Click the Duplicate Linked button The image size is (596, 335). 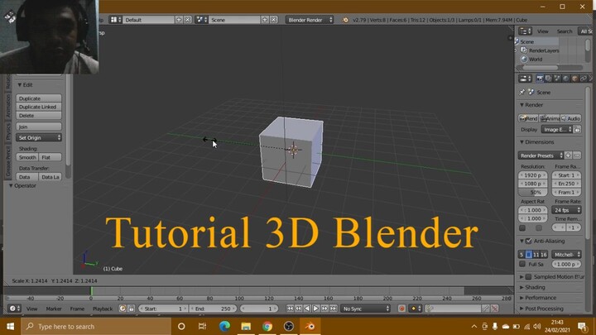(x=39, y=107)
